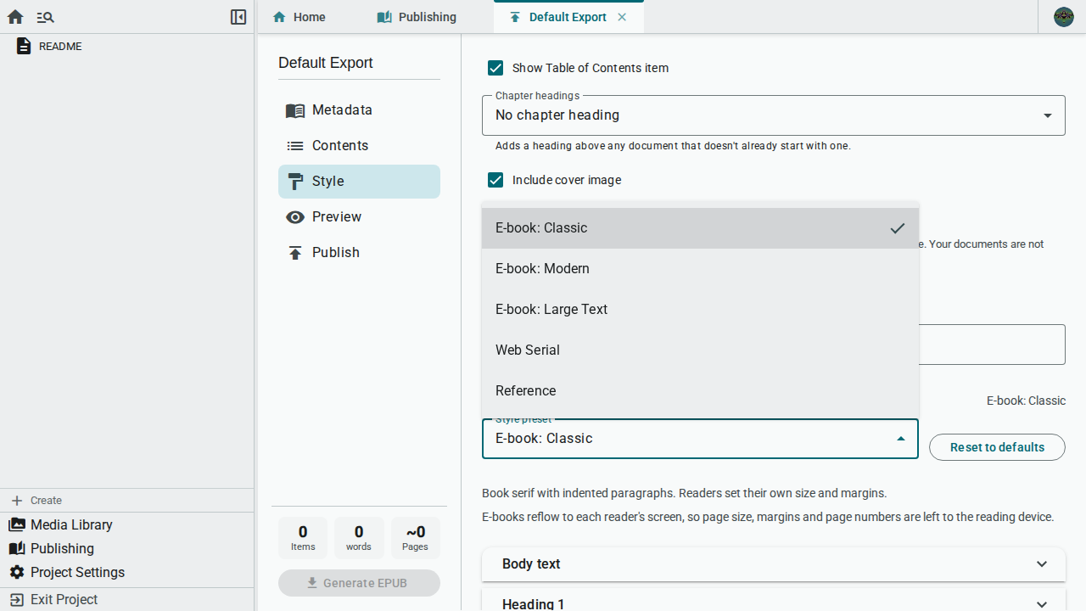Image resolution: width=1086 pixels, height=611 pixels.
Task: Click the Generate EPUB button
Action: (359, 583)
